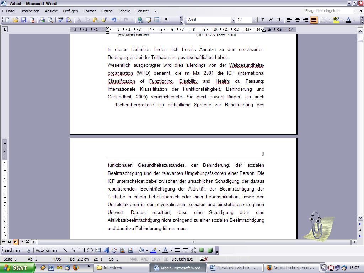The width and height of the screenshot is (364, 273).
Task: Select the Oval drawing tool
Action: [x=90, y=250]
